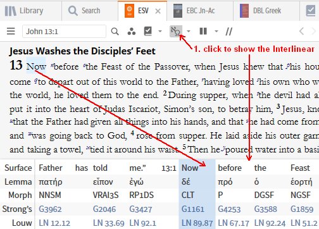Open Strong's number G1859

(x=302, y=209)
